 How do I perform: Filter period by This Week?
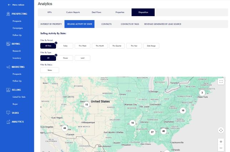[x=82, y=46]
